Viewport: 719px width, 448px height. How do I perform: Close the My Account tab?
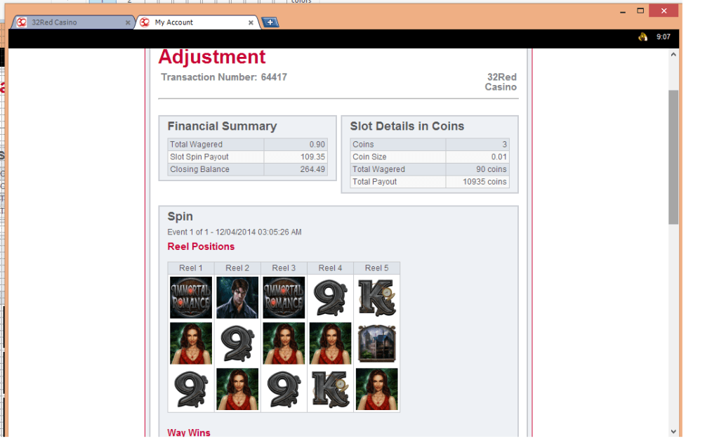coord(251,22)
